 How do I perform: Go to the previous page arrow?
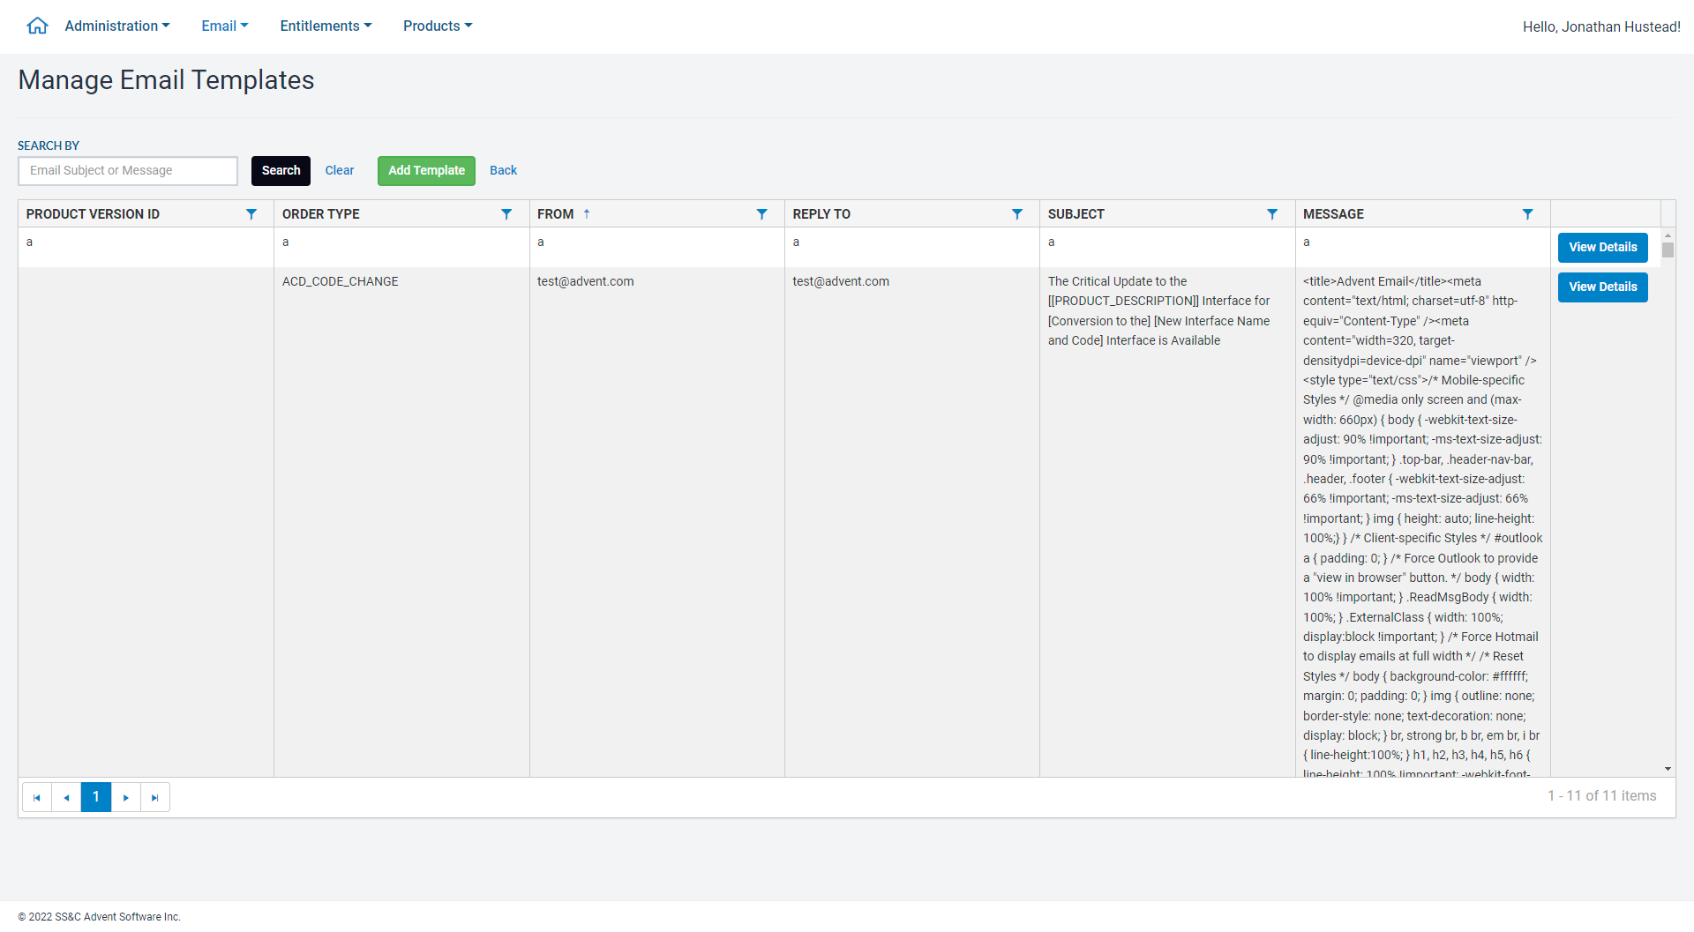(66, 797)
